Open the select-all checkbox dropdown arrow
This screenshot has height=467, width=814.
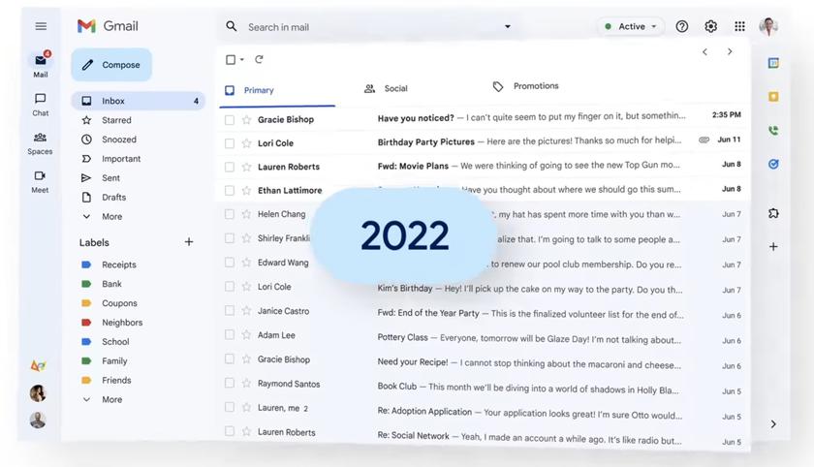click(x=242, y=60)
